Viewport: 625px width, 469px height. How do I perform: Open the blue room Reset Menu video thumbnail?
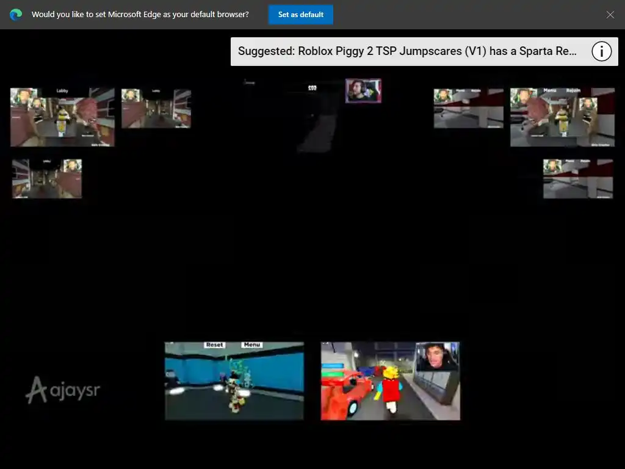pos(234,381)
